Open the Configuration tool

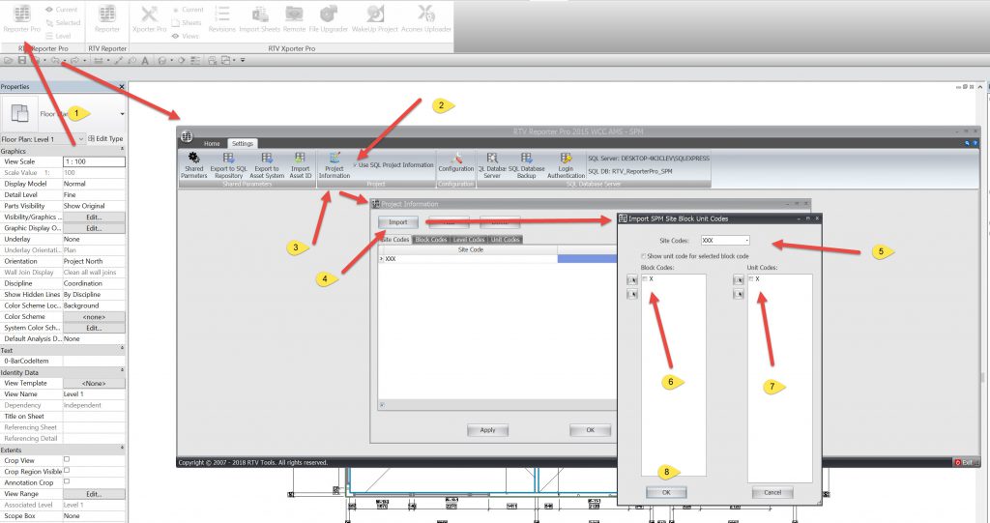tap(455, 159)
